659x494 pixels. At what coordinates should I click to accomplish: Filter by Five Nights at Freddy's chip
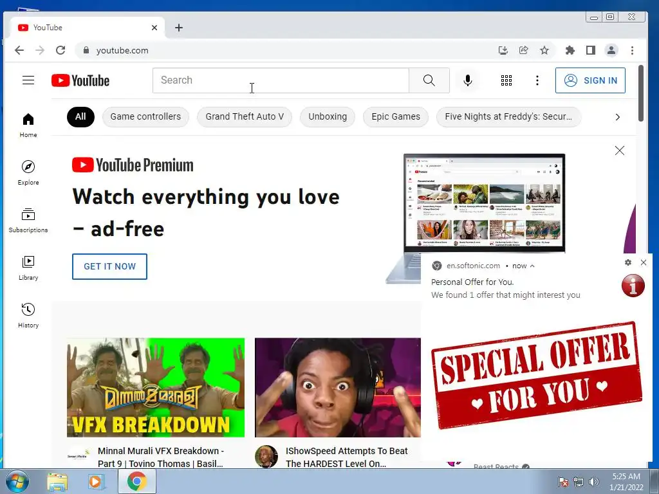pos(508,117)
